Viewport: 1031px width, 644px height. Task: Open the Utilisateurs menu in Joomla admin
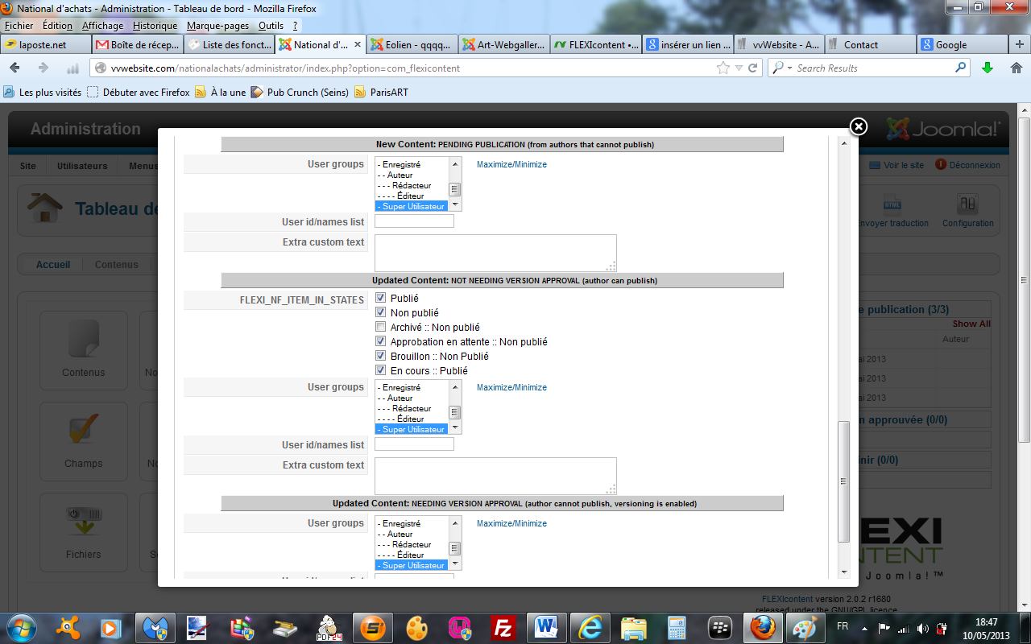pos(82,166)
